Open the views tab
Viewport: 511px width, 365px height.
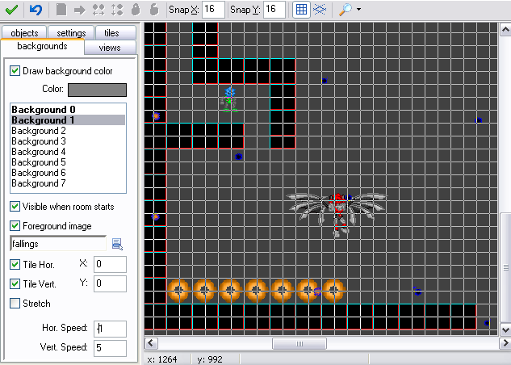click(x=110, y=48)
